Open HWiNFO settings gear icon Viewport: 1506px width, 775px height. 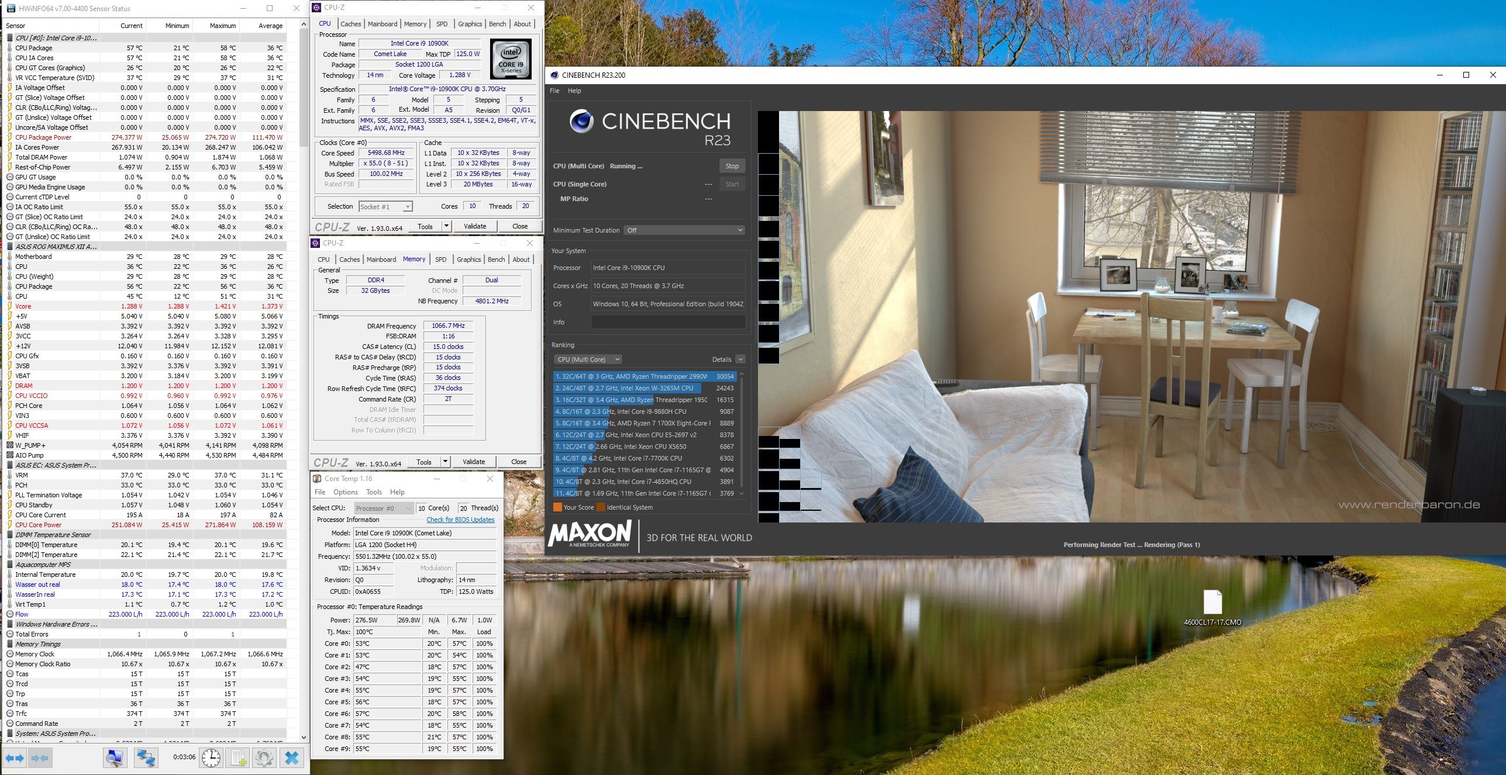click(x=264, y=758)
